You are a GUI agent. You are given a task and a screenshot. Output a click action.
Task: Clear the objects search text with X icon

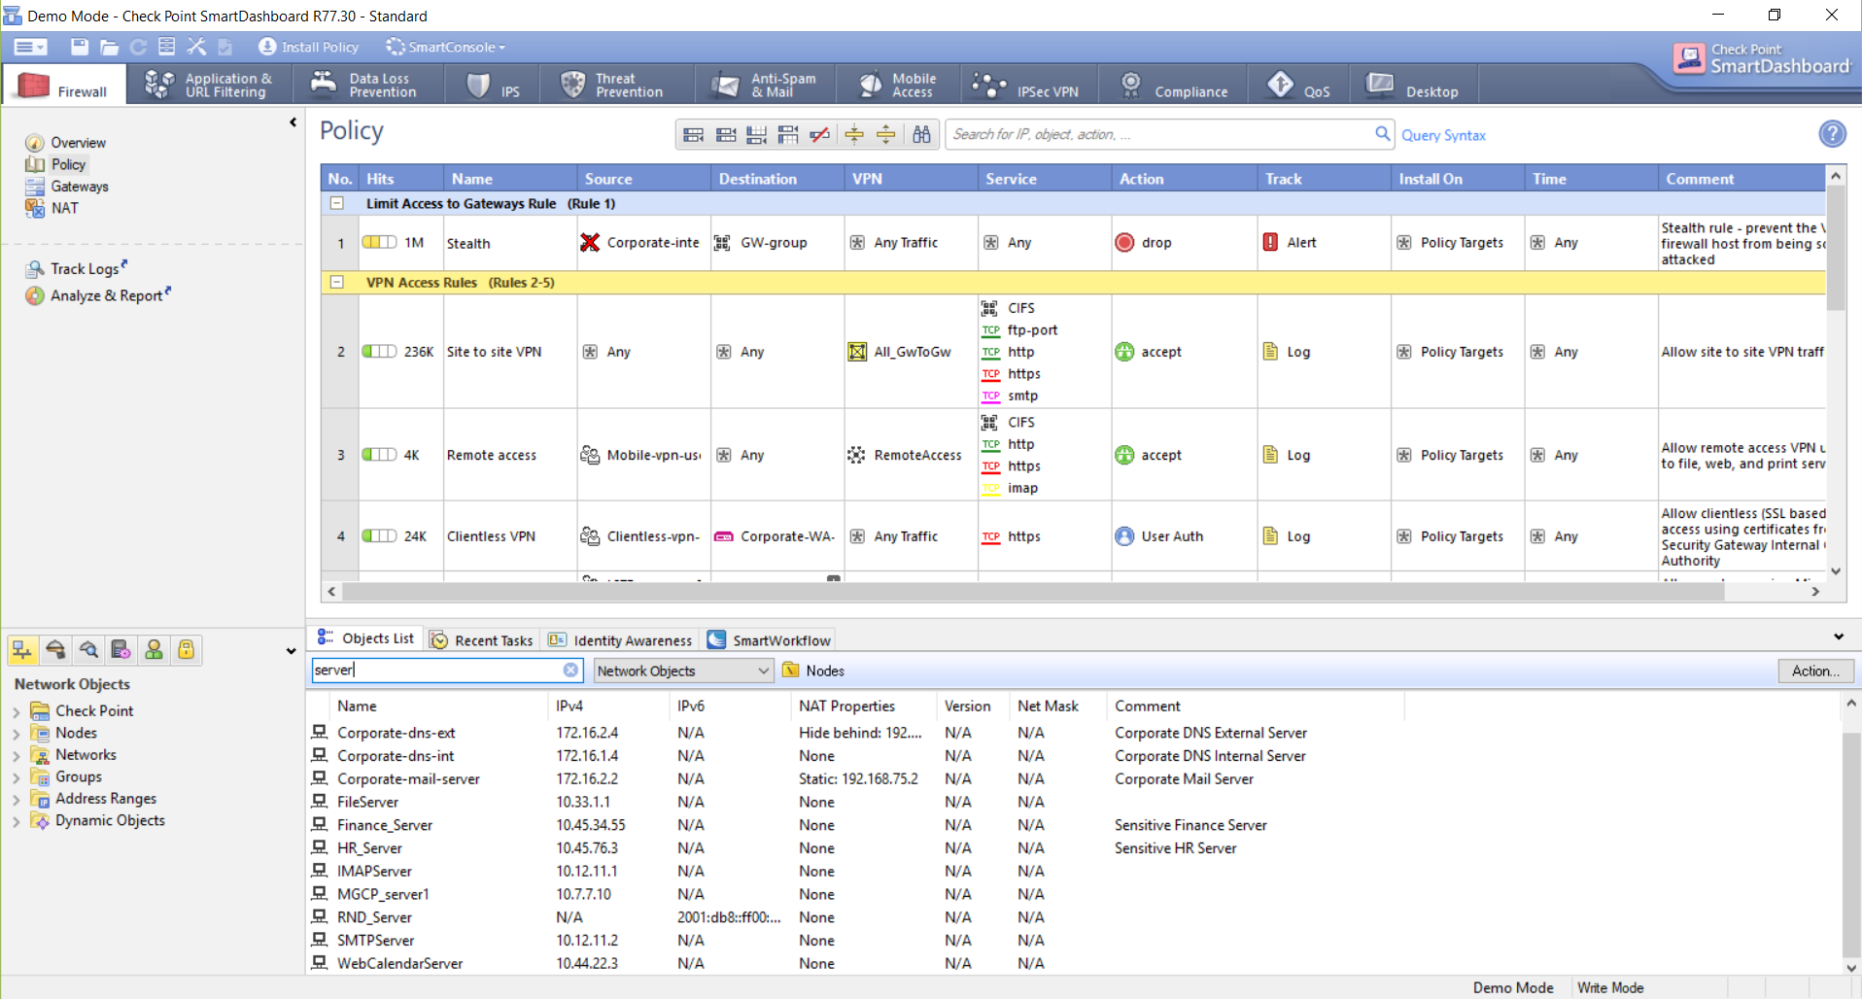(x=570, y=671)
